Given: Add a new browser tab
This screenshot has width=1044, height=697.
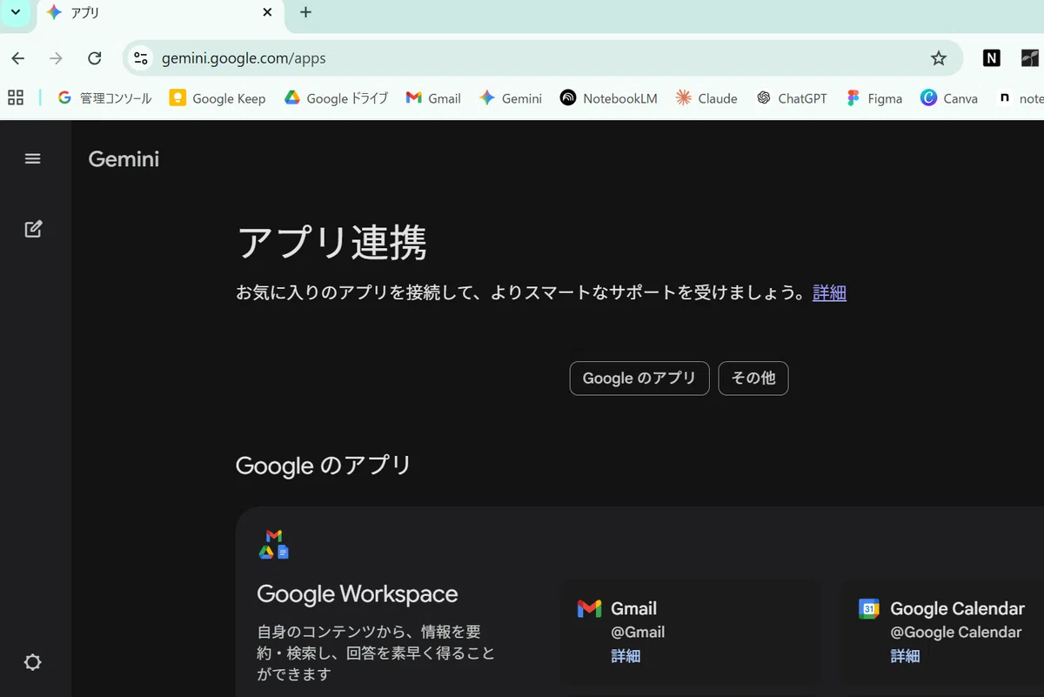Looking at the screenshot, I should pos(305,12).
